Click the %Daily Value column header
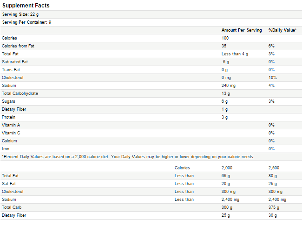Viewport: 302px width, 227px height. [282, 30]
